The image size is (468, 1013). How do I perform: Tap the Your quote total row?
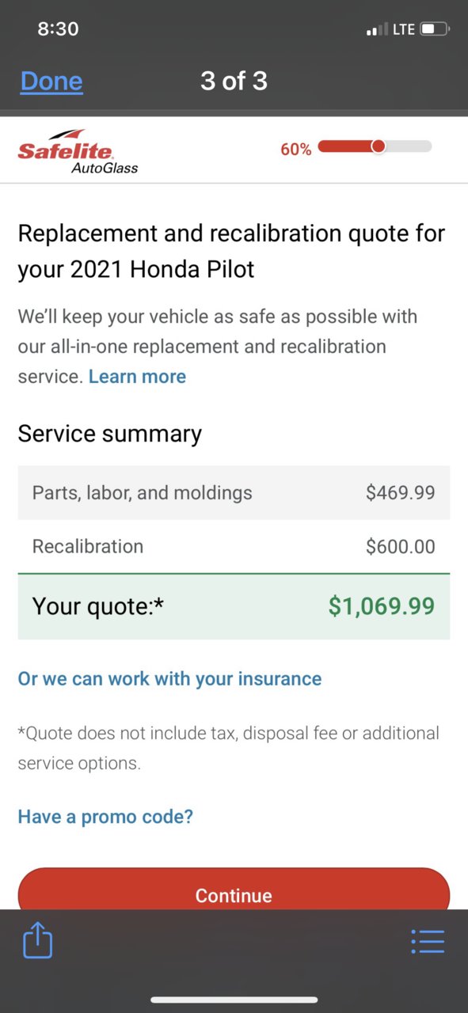click(x=234, y=606)
